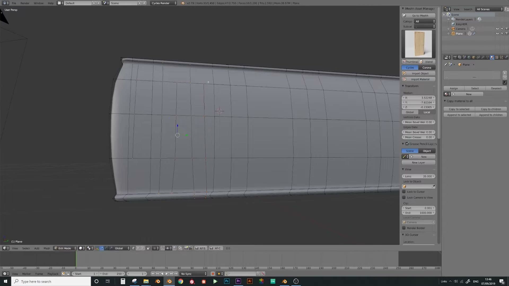The height and width of the screenshot is (286, 509).
Task: Pin the properties context with pin icon
Action: pyautogui.click(x=445, y=65)
